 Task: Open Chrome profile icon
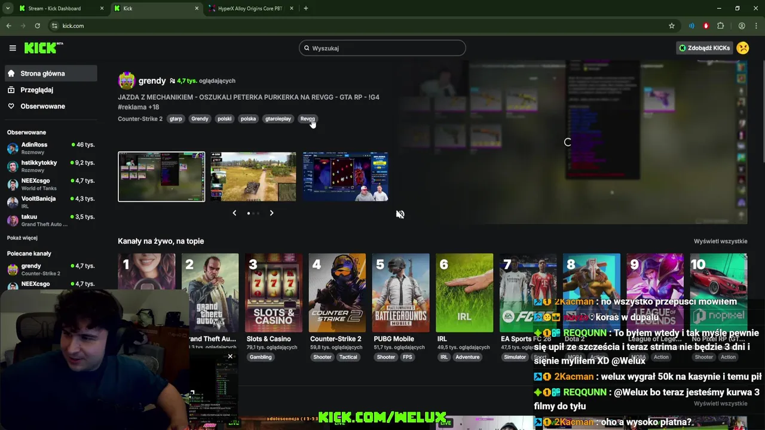pos(742,26)
